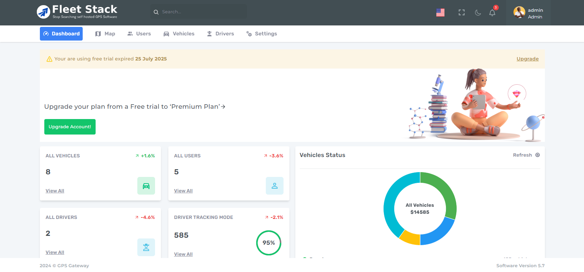Click the green car icon in All Vehicles
Screen dimensions: 584x272
[146, 186]
